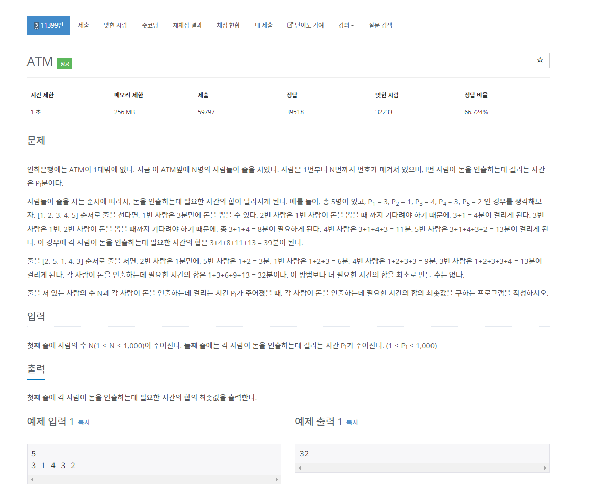Click the solved users count 32233
The height and width of the screenshot is (492, 593).
(x=384, y=112)
